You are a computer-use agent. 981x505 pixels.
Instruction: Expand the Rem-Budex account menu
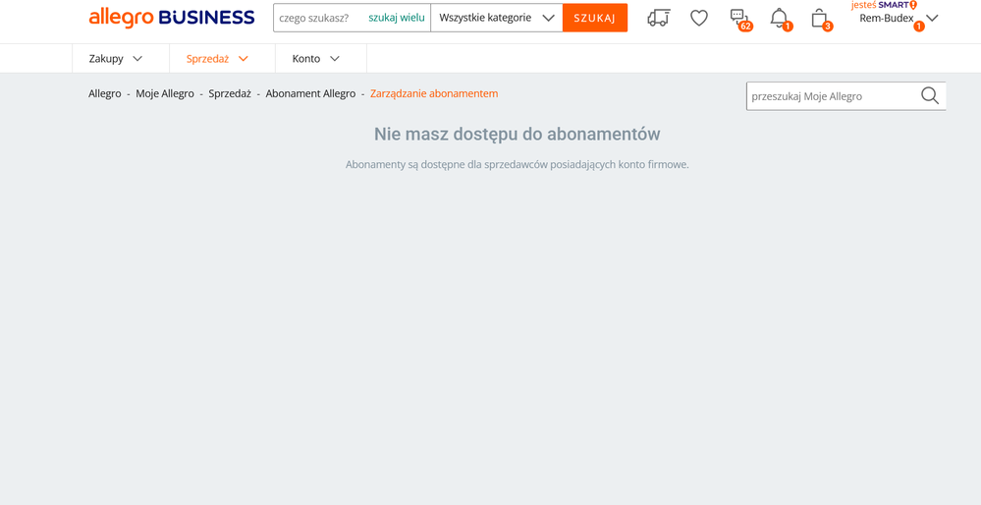tap(898, 19)
